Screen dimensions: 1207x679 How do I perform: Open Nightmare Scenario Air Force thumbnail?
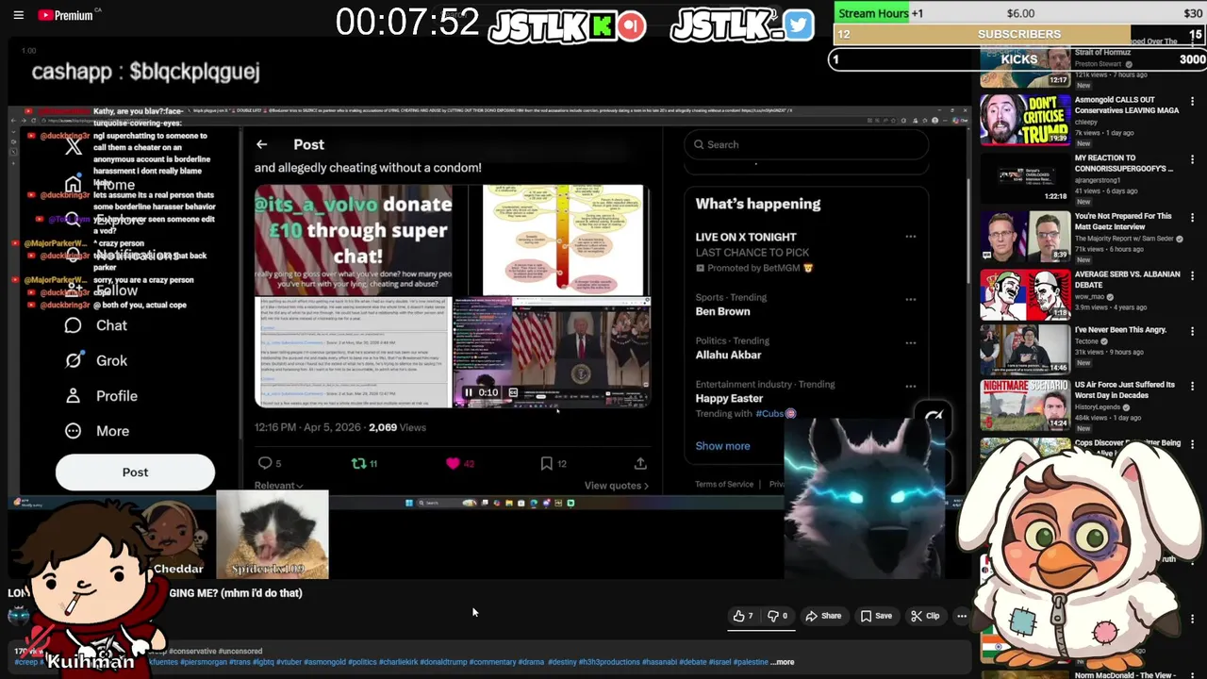click(x=1024, y=405)
